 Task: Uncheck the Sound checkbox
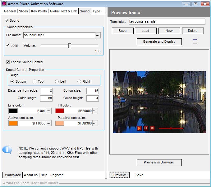pos(7,20)
